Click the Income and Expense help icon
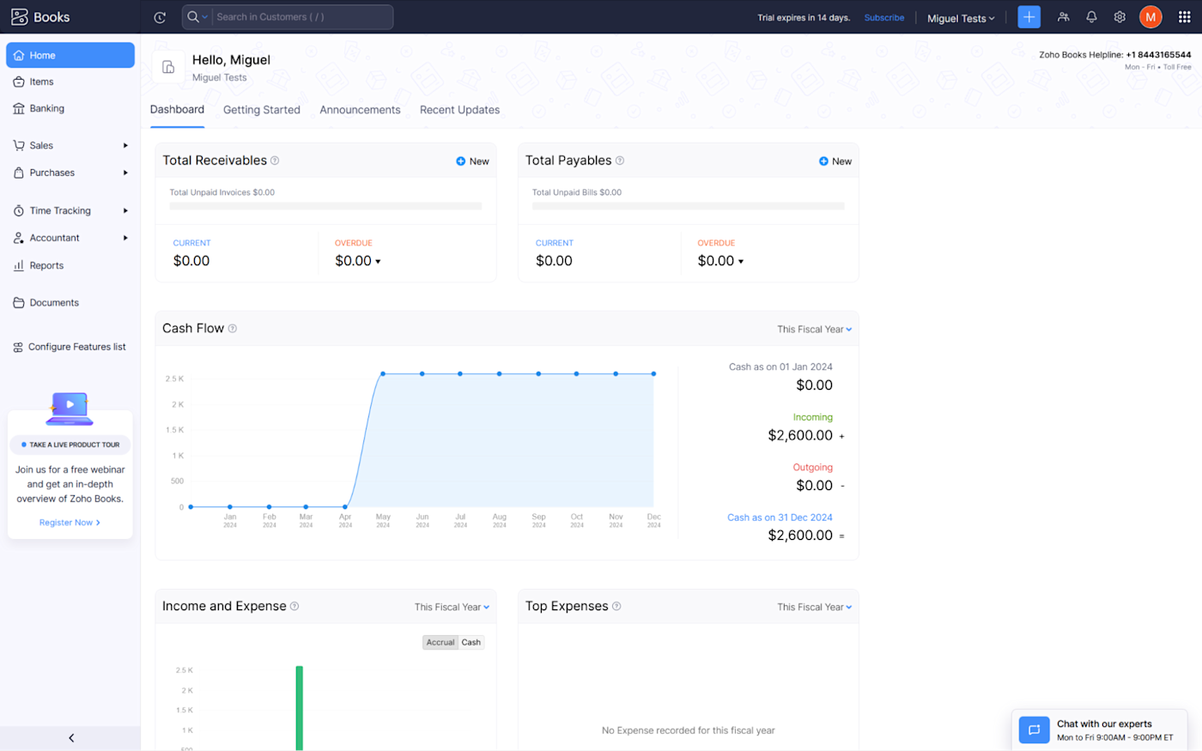 pyautogui.click(x=294, y=606)
